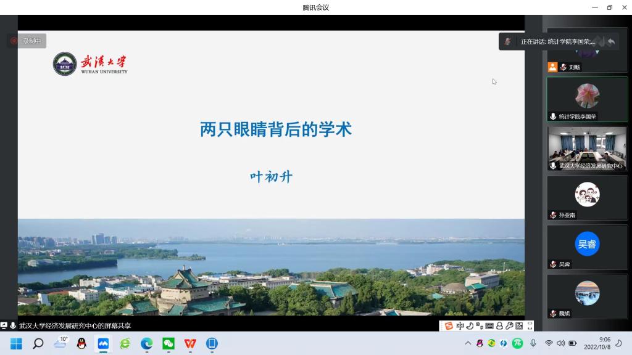This screenshot has height=355, width=632.
Task: Select 孙亚南 participant tile
Action: [x=587, y=197]
